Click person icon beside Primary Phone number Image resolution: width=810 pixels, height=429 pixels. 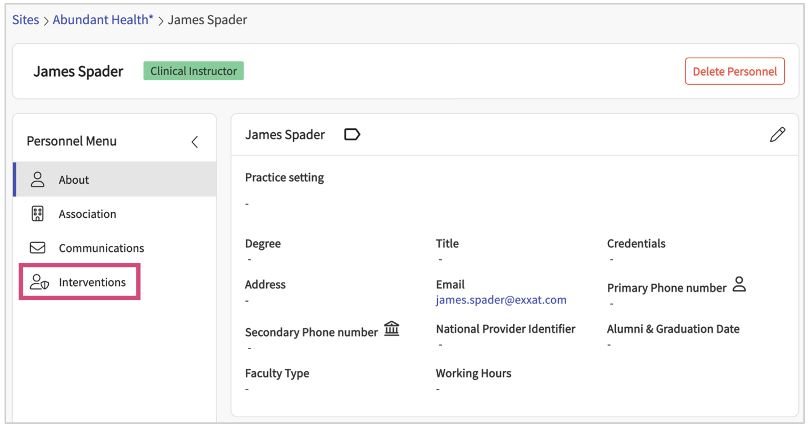739,284
